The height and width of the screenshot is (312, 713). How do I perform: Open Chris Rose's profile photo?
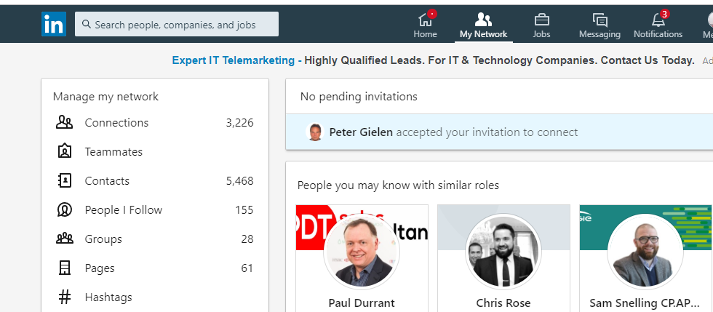[x=503, y=252]
